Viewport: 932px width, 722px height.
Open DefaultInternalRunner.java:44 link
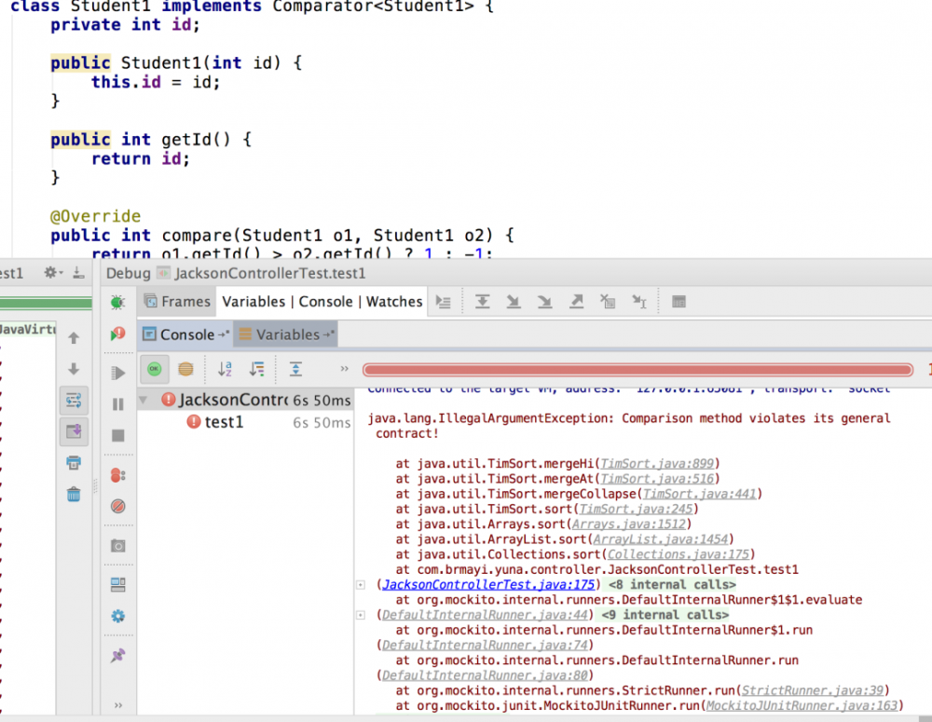coord(485,615)
